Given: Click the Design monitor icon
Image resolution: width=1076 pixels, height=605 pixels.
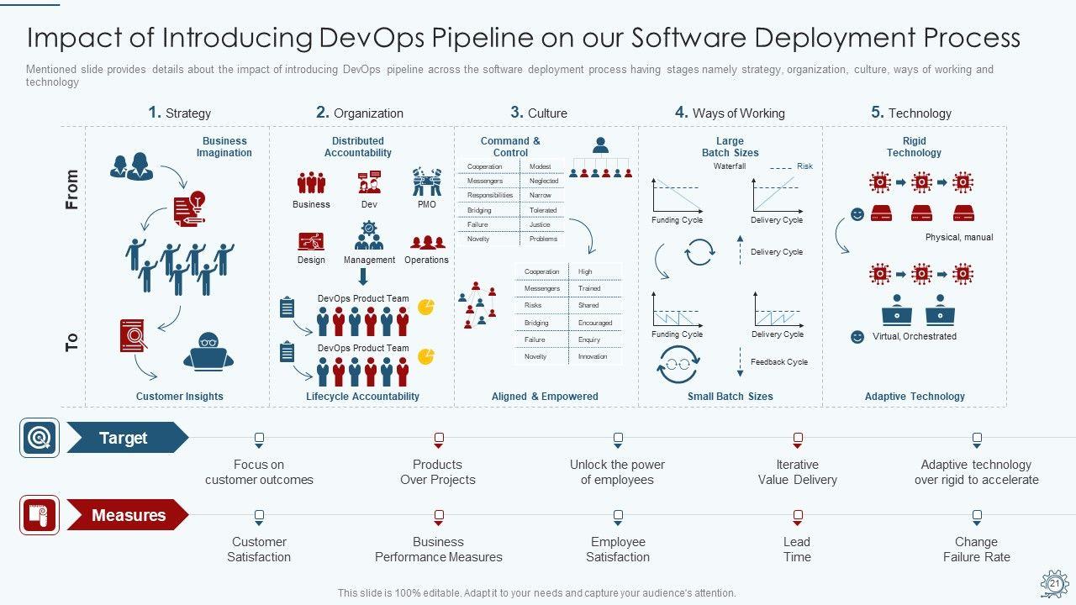Looking at the screenshot, I should click(x=311, y=241).
